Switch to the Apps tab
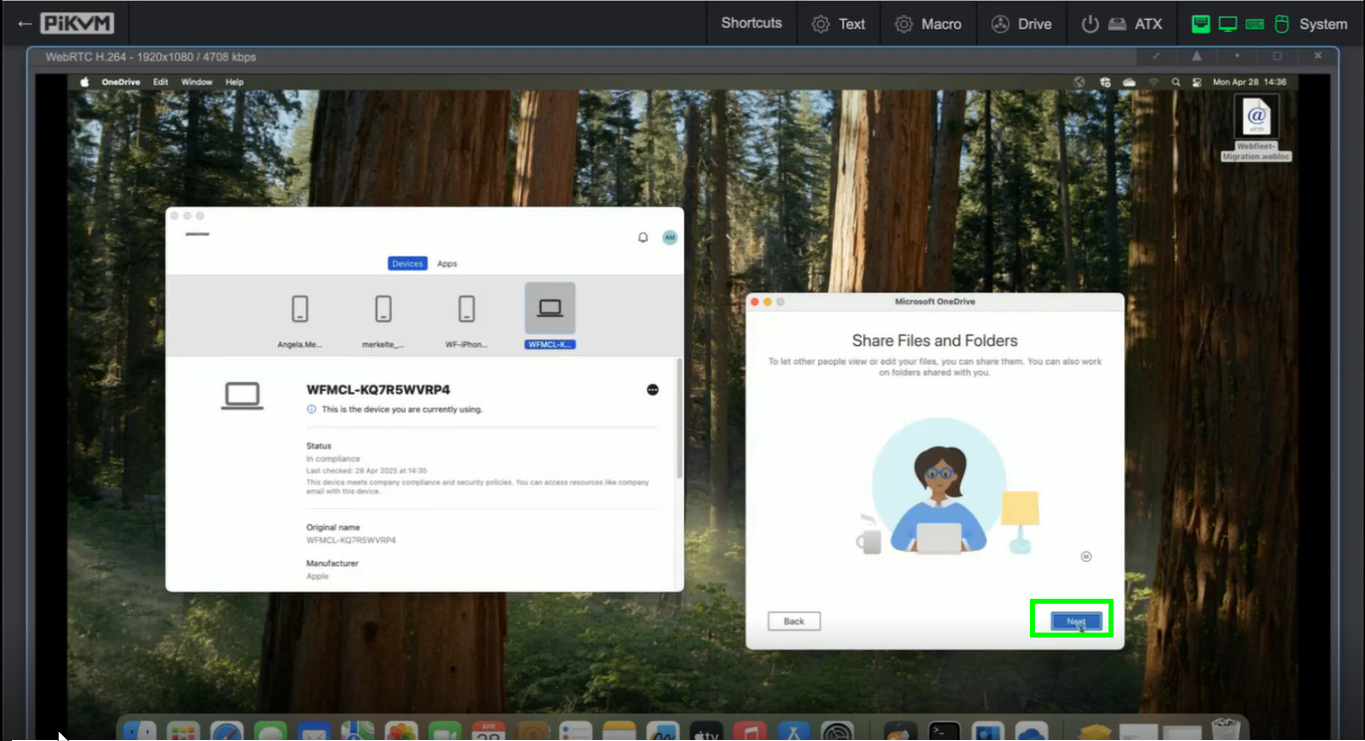The image size is (1365, 741). (x=447, y=264)
